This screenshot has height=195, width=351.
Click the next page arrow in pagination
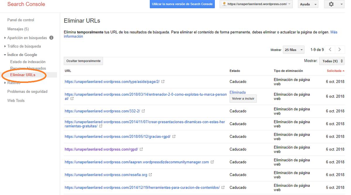pos(340,50)
